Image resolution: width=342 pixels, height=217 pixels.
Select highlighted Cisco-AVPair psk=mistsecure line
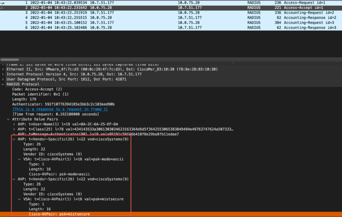171,214
